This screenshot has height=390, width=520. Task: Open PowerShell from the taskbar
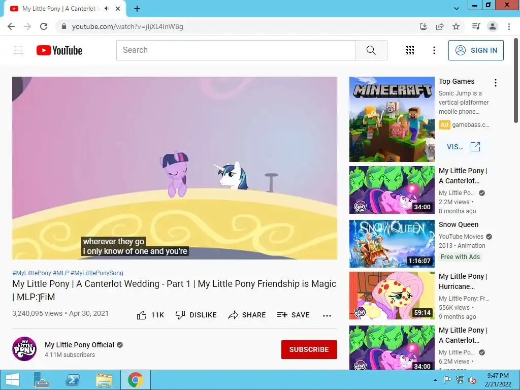pyautogui.click(x=72, y=380)
